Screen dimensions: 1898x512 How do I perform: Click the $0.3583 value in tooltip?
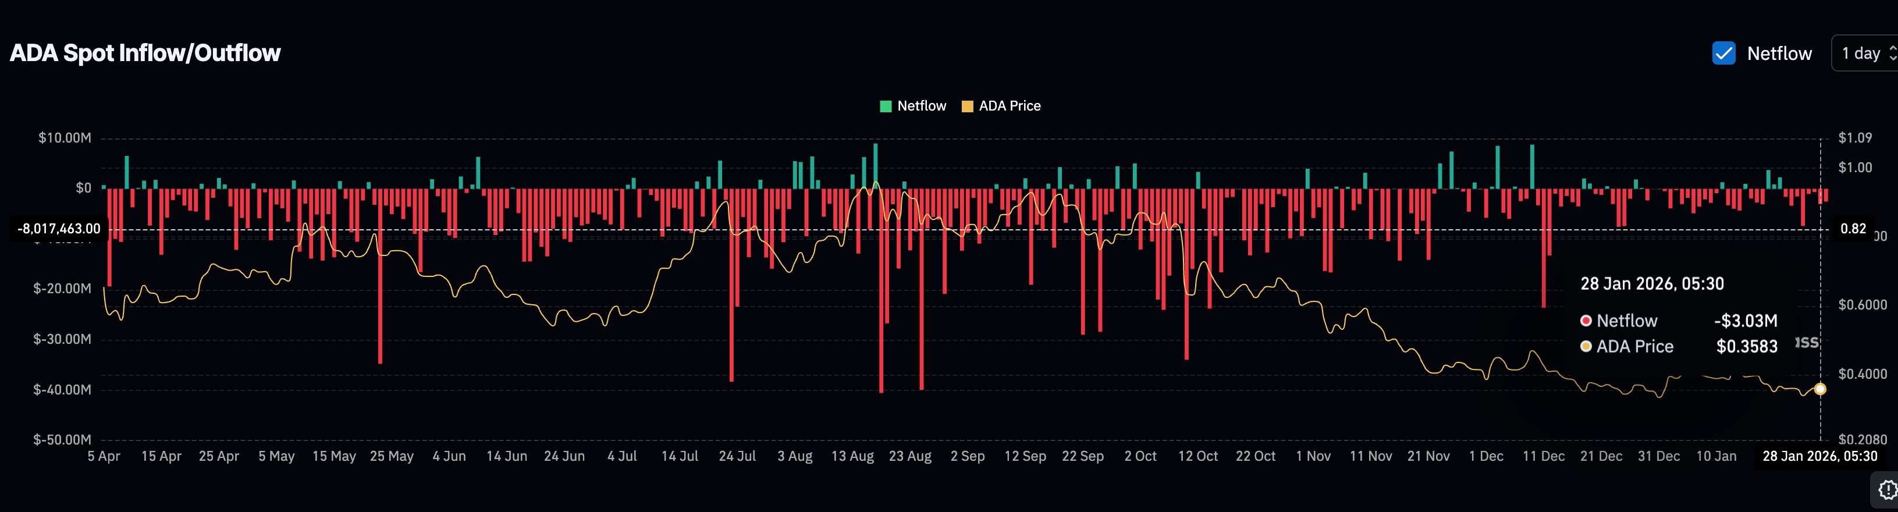[x=1746, y=346]
